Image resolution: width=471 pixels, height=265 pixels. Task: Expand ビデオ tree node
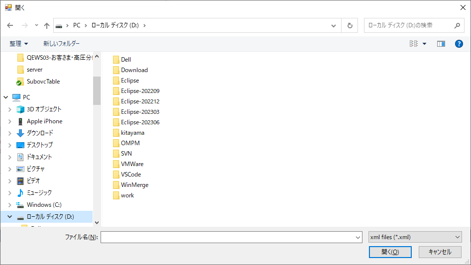click(9, 181)
